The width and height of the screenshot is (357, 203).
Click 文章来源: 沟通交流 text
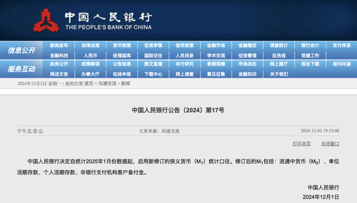tap(159, 131)
